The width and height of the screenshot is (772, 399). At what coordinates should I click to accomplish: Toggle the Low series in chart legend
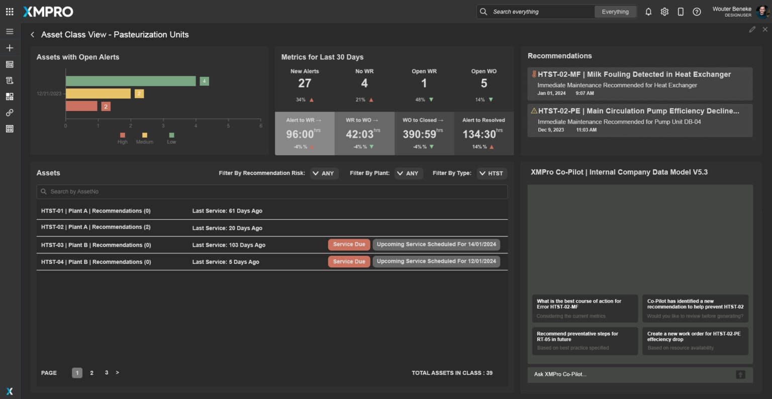(171, 138)
